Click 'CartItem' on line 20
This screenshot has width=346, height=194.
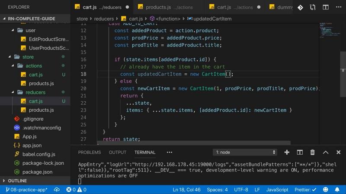pyautogui.click(x=202, y=88)
